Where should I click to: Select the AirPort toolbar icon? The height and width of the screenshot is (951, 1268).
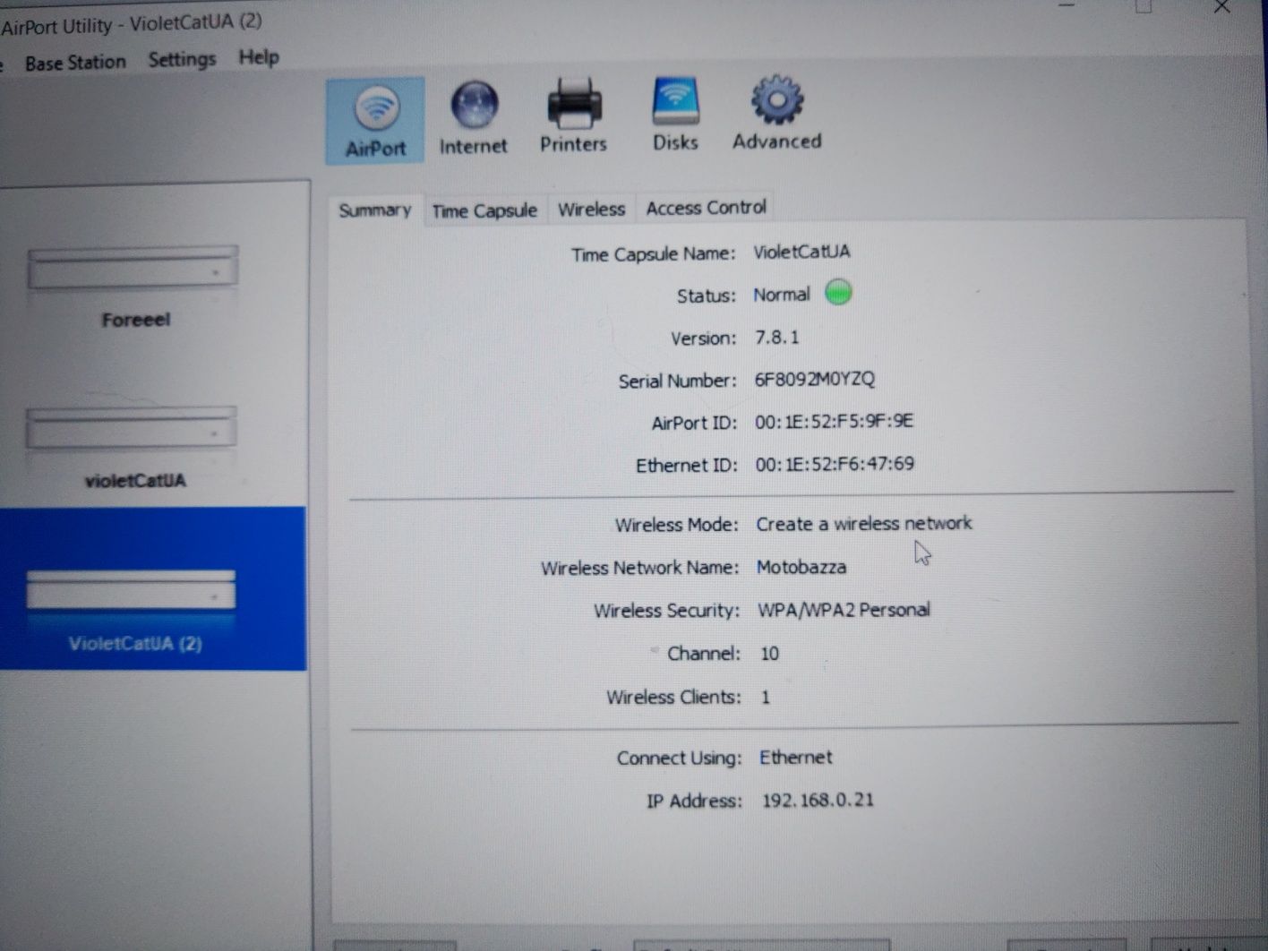pyautogui.click(x=375, y=121)
